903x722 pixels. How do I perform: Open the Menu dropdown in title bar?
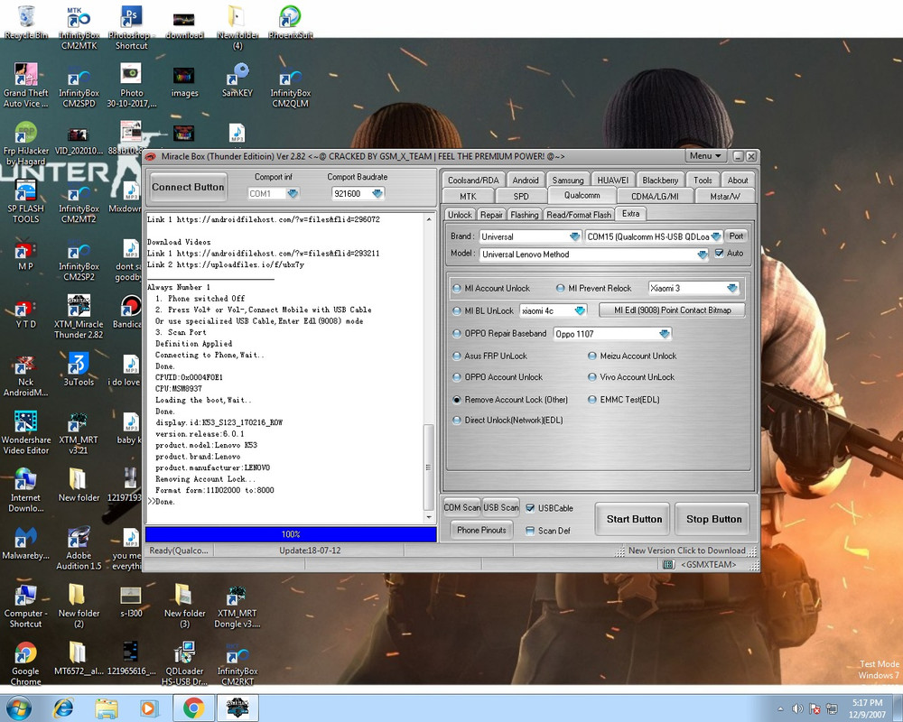coord(705,156)
